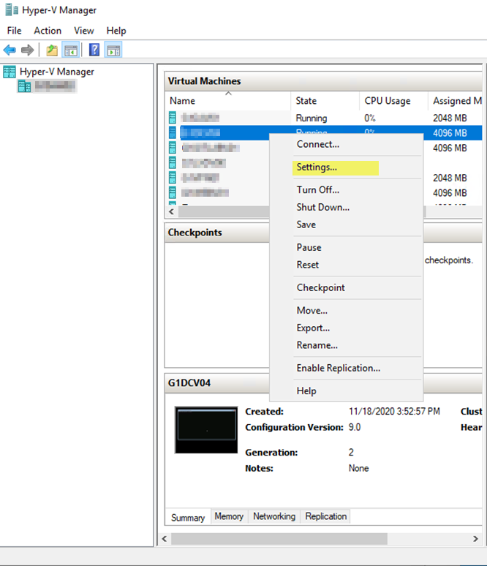Click left arrow of Virtual Machines list scrollbar
487x566 pixels.
click(x=172, y=212)
